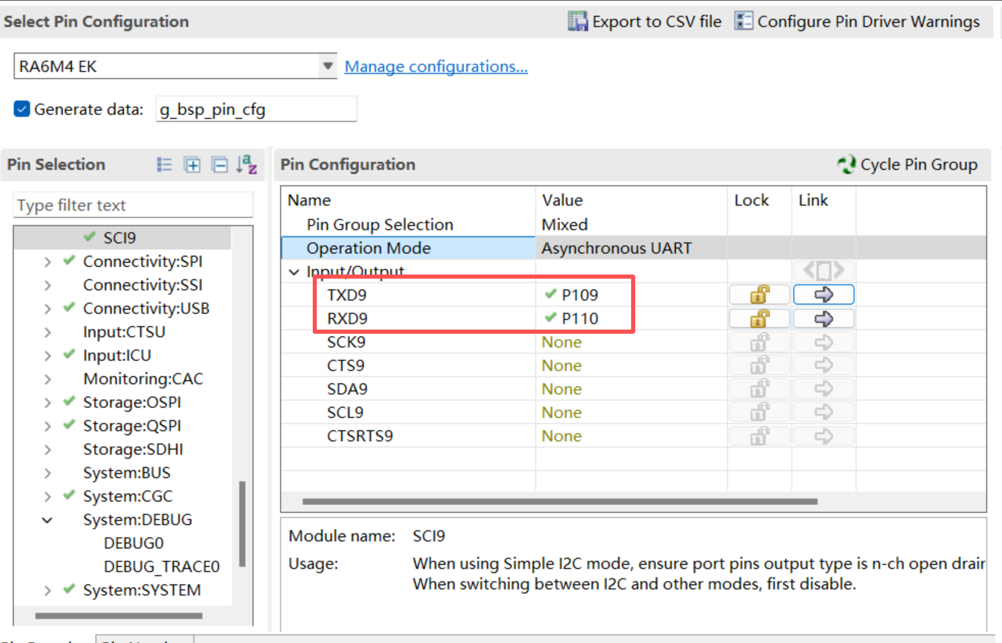The width and height of the screenshot is (1002, 643).
Task: Click Pin Selection vertical scrollbar
Action: coord(242,523)
